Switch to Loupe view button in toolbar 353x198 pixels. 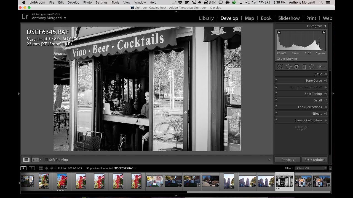coord(26,159)
